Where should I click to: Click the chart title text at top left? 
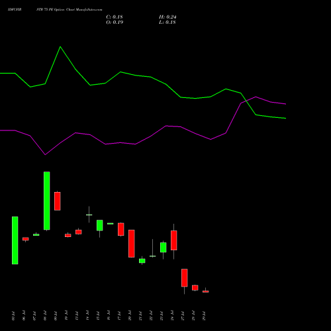pyautogui.click(x=55, y=10)
